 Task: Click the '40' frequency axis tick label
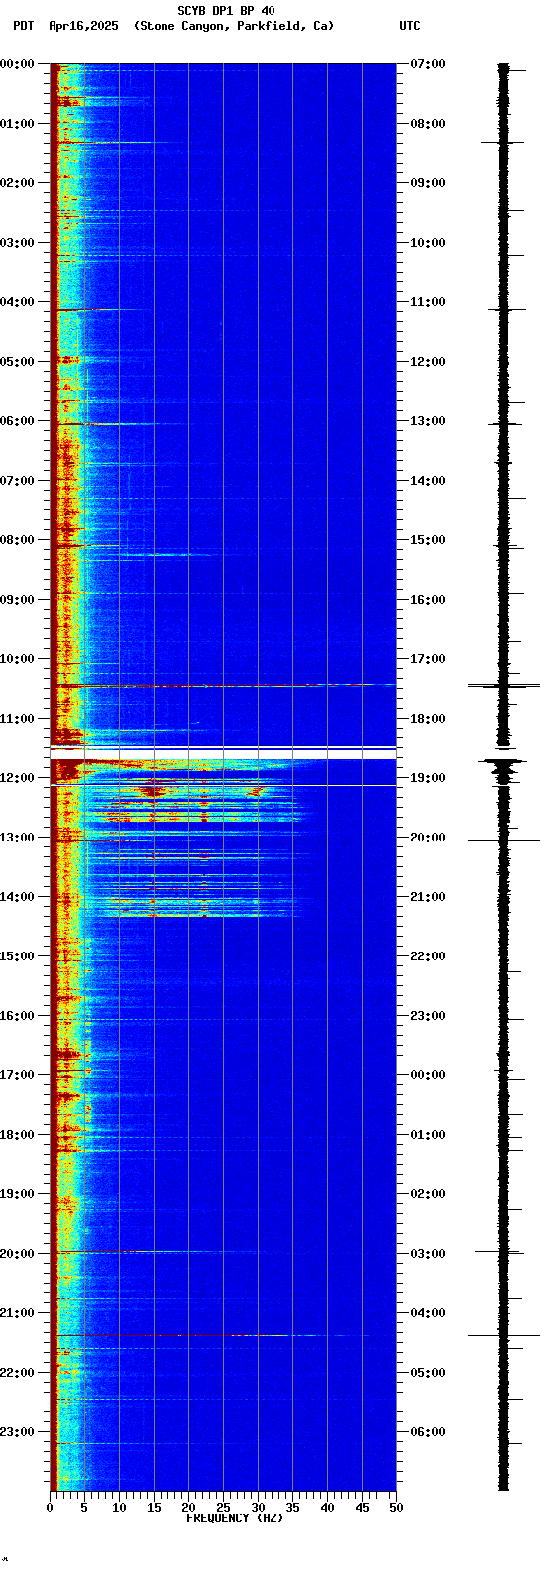327,1508
